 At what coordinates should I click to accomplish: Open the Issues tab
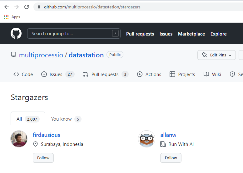tap(58, 74)
